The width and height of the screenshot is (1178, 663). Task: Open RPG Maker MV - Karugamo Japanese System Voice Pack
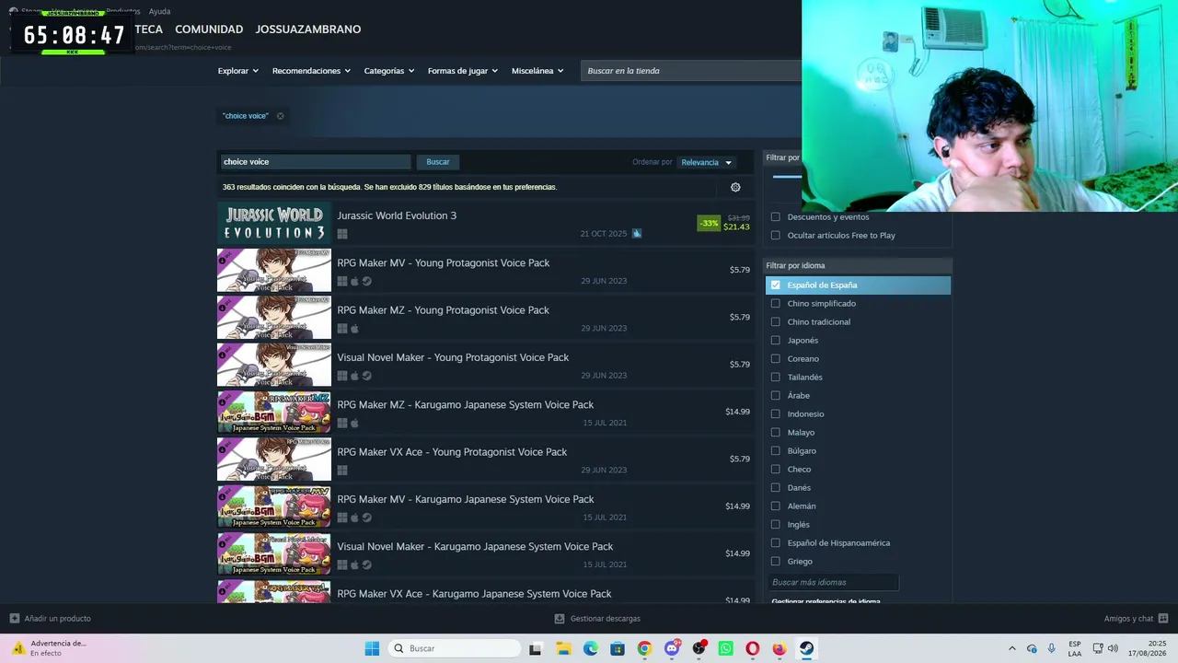(486, 507)
